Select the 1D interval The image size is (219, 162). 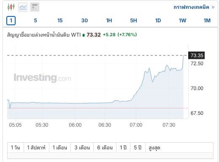(158, 21)
